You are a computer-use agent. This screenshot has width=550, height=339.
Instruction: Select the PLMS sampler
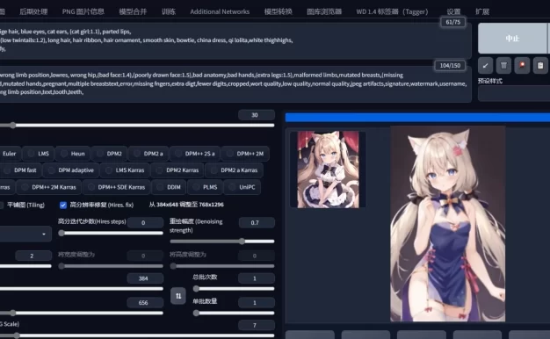point(205,187)
